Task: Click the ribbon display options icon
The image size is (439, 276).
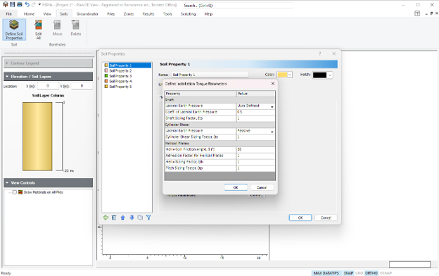Action: coord(417,13)
